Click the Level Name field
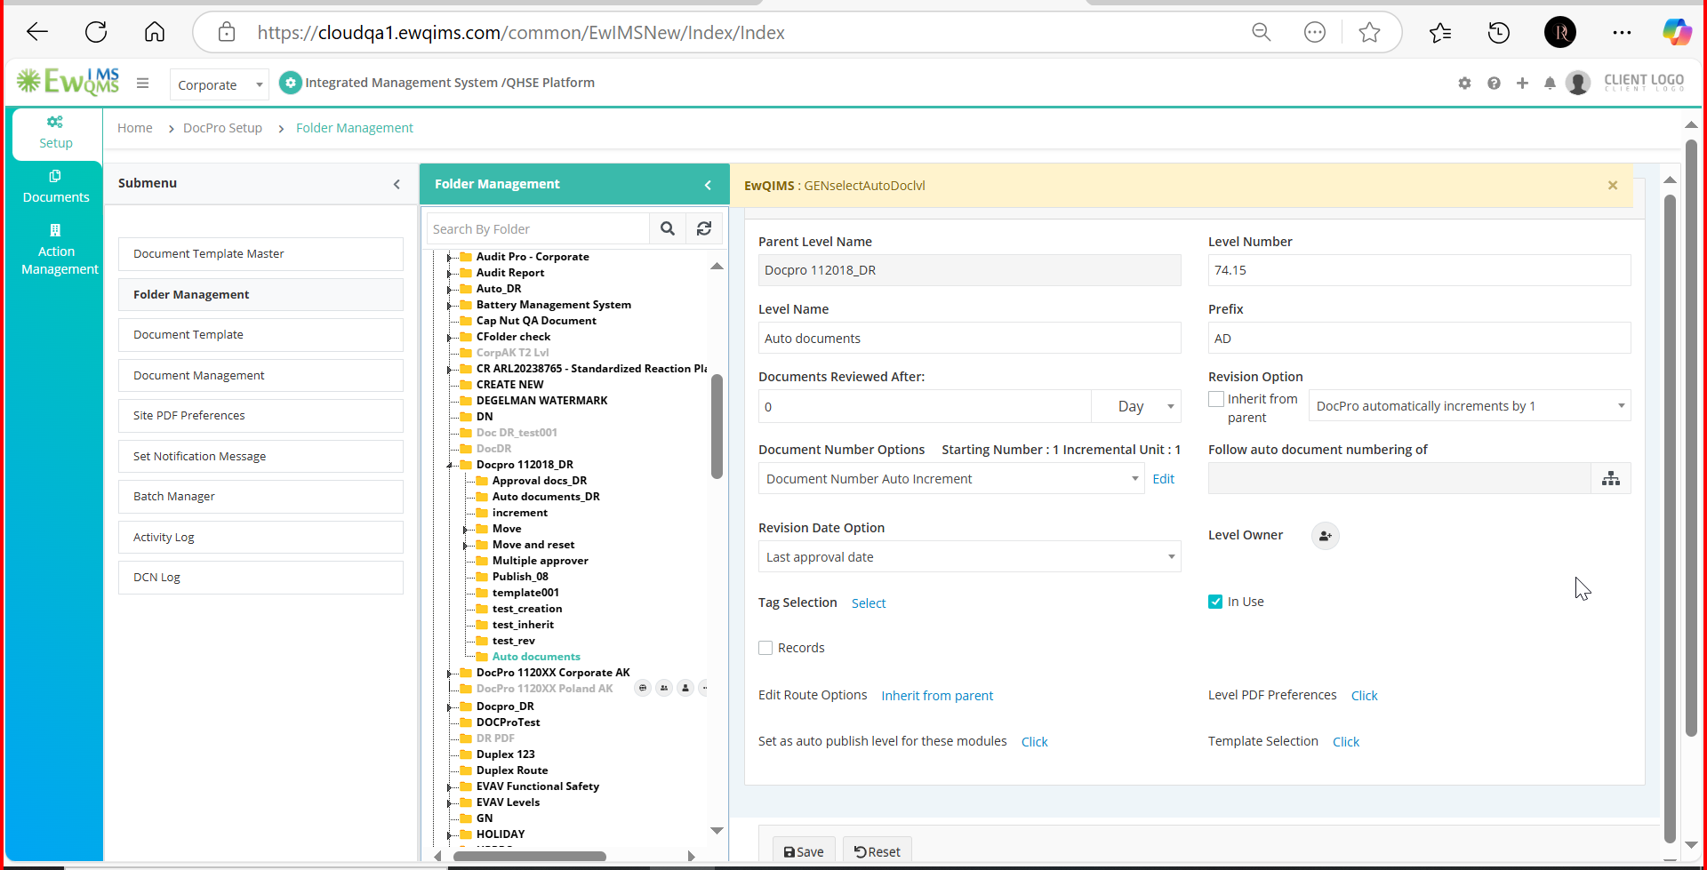1707x870 pixels. coord(969,339)
